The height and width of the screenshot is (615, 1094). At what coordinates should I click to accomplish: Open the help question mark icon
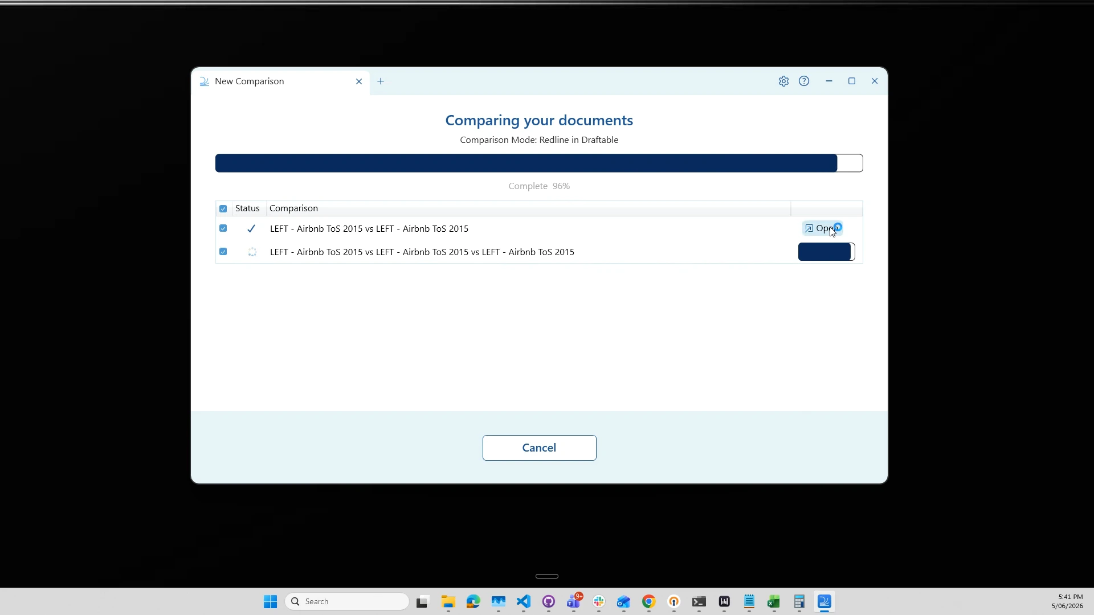(x=804, y=81)
